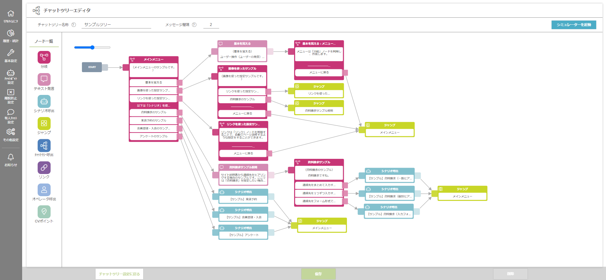The image size is (606, 280).
Task: Click 【サンプル】会員登録・入会 scenario node
Action: tap(243, 214)
